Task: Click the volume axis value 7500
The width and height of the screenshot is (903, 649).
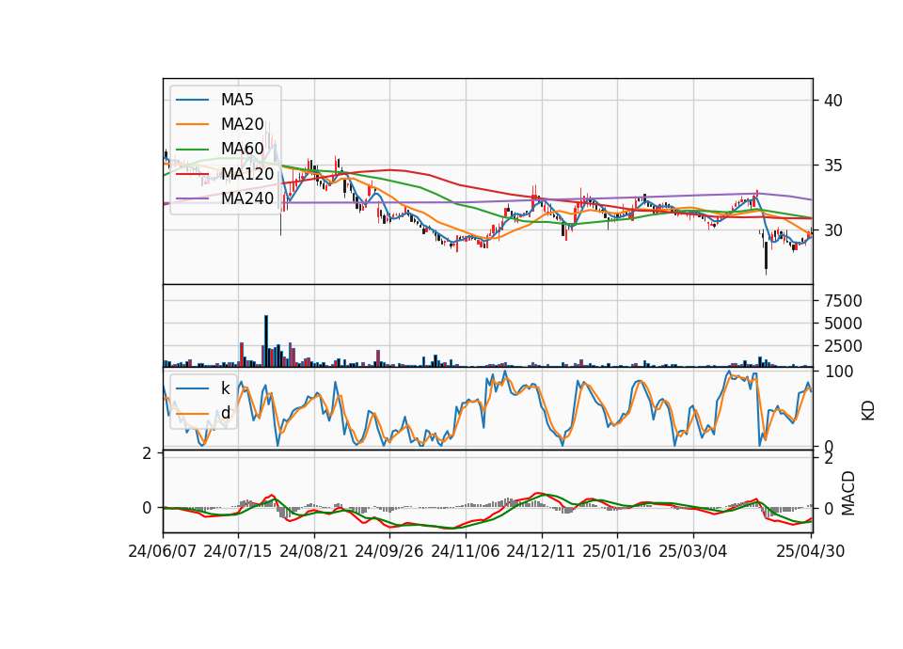Action: [x=843, y=301]
